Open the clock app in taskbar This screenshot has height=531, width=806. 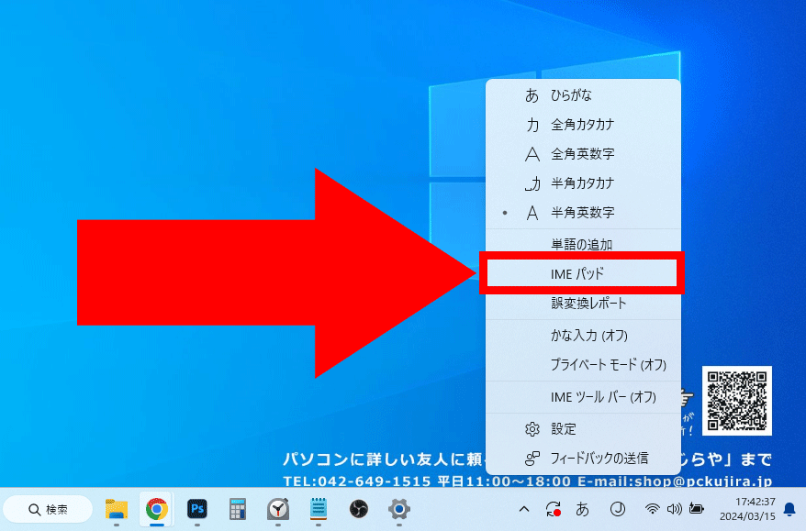[x=278, y=509]
